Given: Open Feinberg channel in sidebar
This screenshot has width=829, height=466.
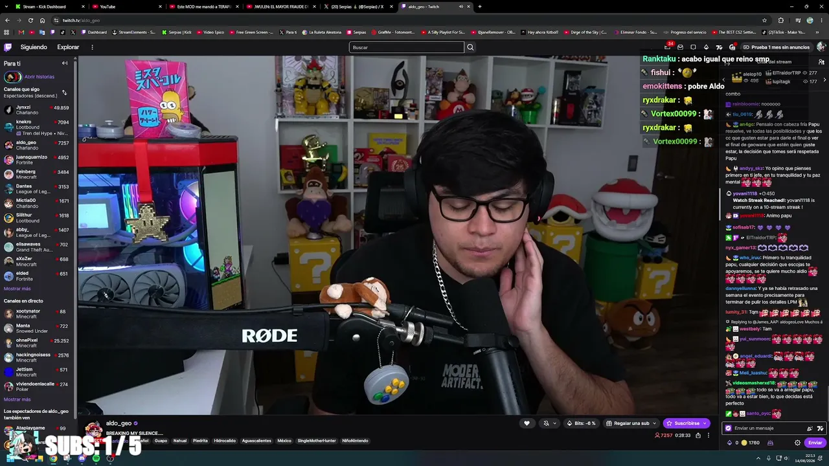Looking at the screenshot, I should [38, 174].
